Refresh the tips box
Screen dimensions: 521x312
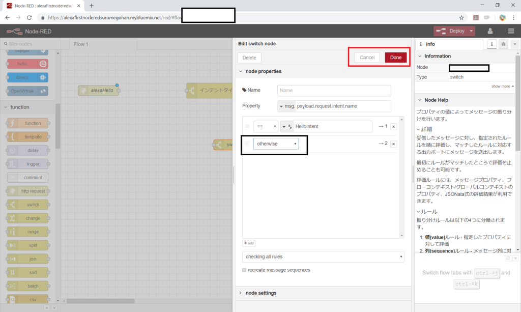[508, 258]
